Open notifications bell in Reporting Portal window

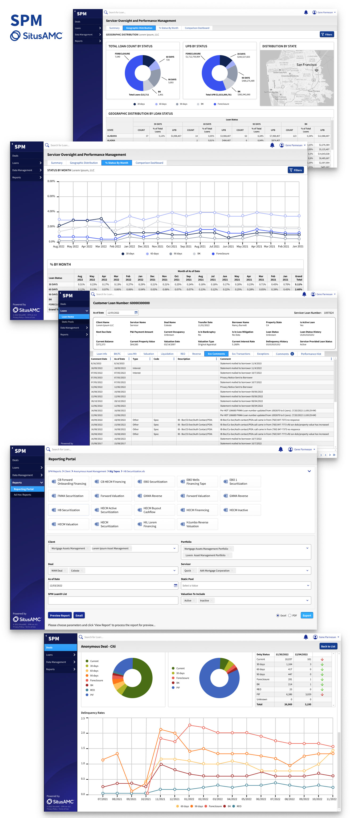[x=280, y=449]
